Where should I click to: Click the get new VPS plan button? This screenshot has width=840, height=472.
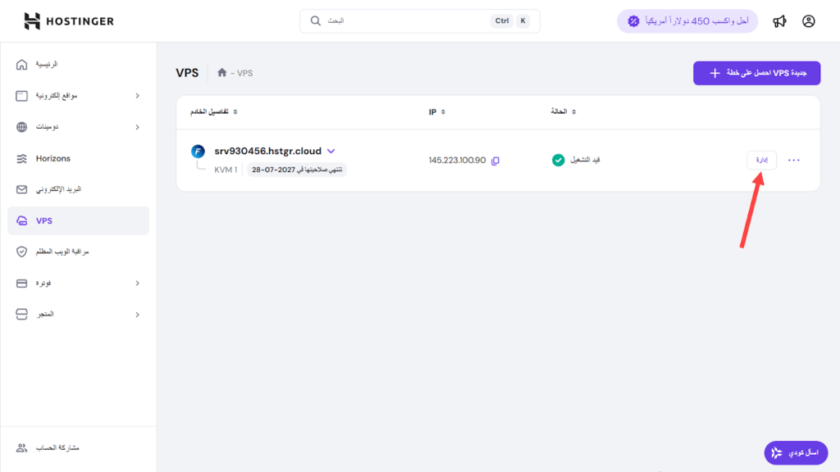coord(756,73)
